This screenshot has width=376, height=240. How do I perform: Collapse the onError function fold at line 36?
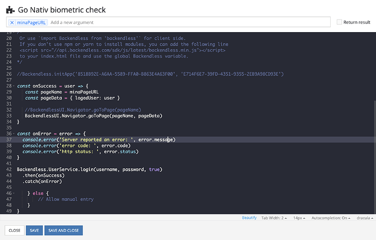[x=14, y=134]
